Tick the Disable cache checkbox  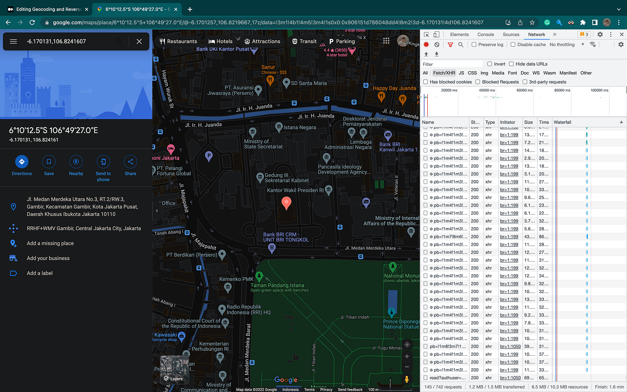[x=513, y=45]
